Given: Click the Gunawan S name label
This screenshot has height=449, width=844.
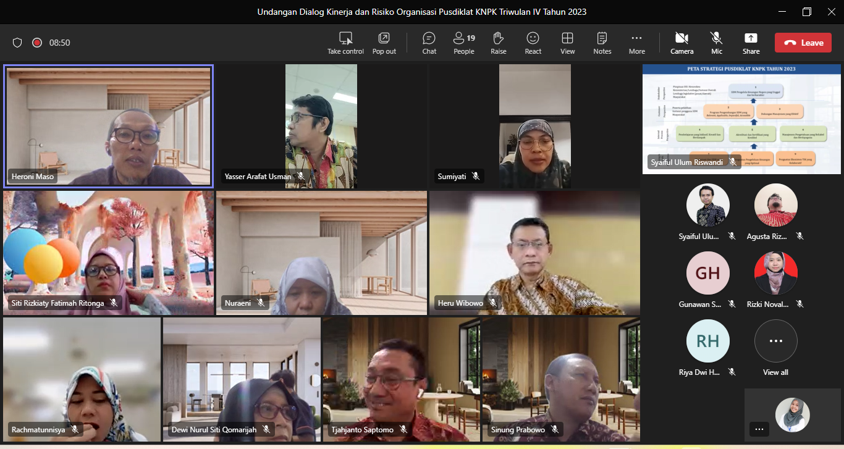Looking at the screenshot, I should pyautogui.click(x=699, y=304).
